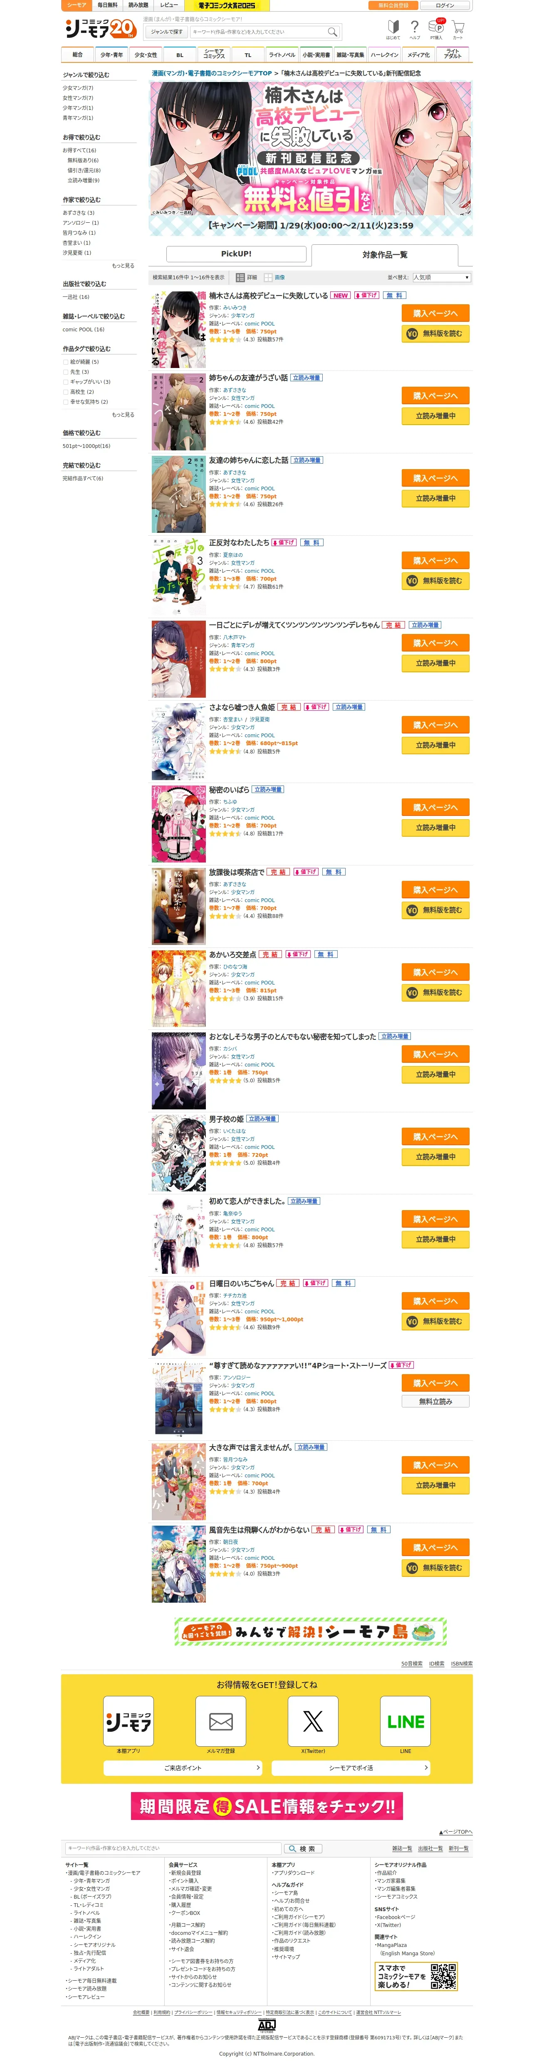Open the LINE icon tile
The width and height of the screenshot is (534, 2061).
[405, 1720]
